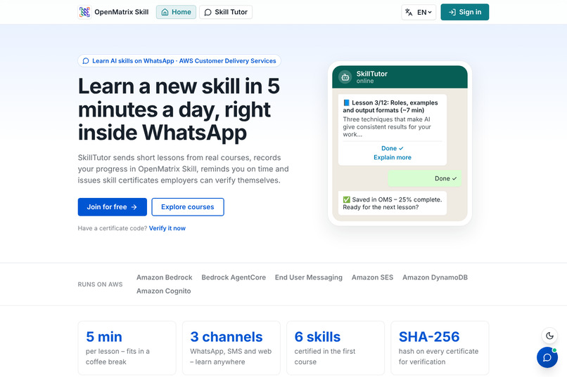Click the SHA-256 stat card

(x=440, y=348)
